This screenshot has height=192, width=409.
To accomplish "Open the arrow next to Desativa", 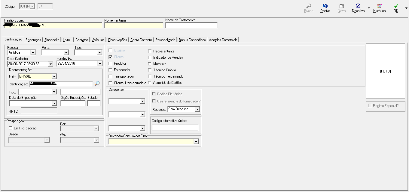I will [x=369, y=8].
